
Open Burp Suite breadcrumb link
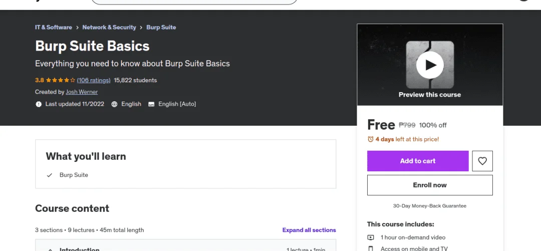point(161,27)
